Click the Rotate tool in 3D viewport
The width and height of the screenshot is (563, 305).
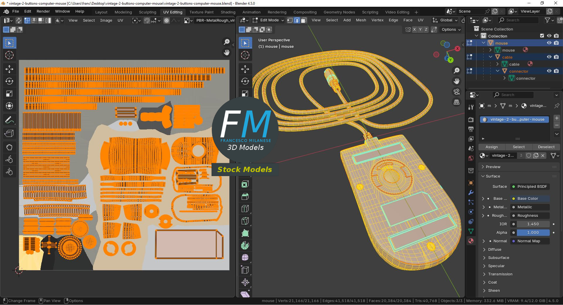tap(245, 81)
